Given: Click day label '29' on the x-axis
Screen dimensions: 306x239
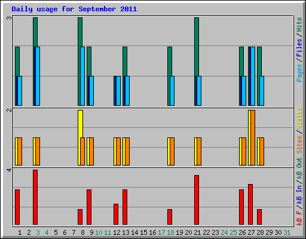Looking at the screenshot, I should coord(269,232).
